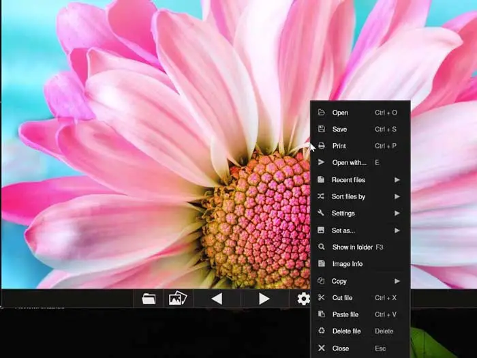This screenshot has height=358, width=477.
Task: Expand the Set as... submenu arrow
Action: pyautogui.click(x=397, y=230)
